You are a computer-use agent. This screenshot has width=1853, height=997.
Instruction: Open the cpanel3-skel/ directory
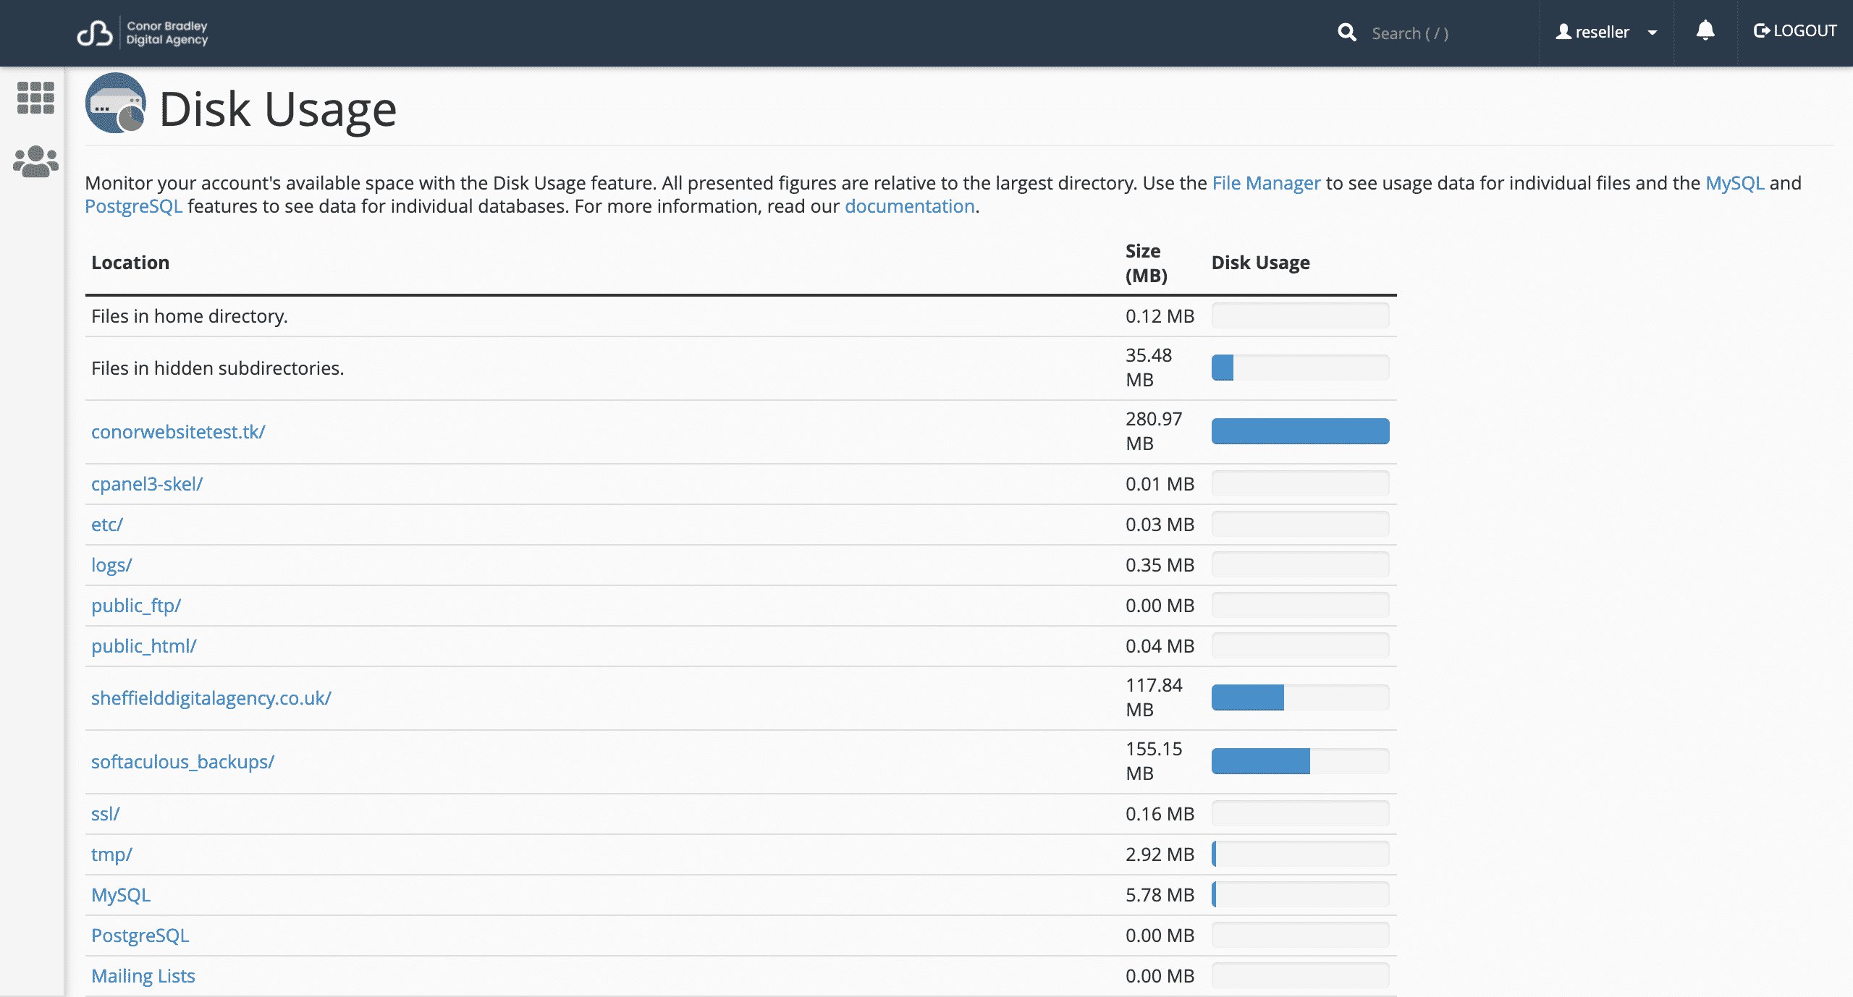[x=147, y=484]
